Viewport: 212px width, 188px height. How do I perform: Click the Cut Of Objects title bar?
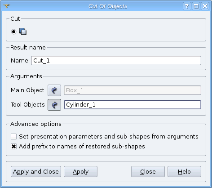coord(108,6)
